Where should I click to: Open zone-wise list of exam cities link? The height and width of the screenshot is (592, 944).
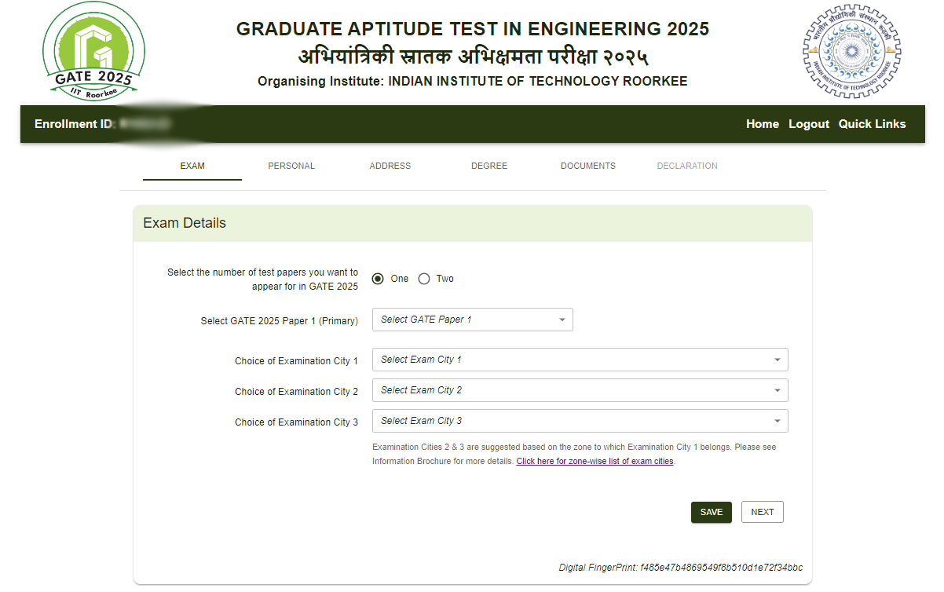(595, 461)
